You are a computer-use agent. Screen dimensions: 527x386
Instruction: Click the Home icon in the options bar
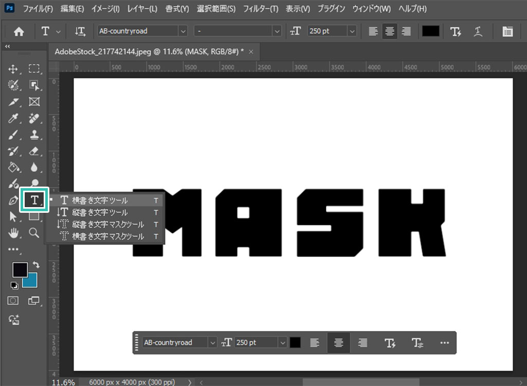(x=19, y=31)
